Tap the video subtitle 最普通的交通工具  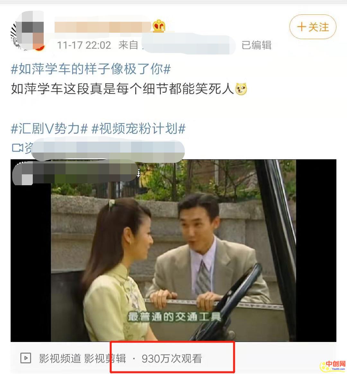(x=174, y=317)
